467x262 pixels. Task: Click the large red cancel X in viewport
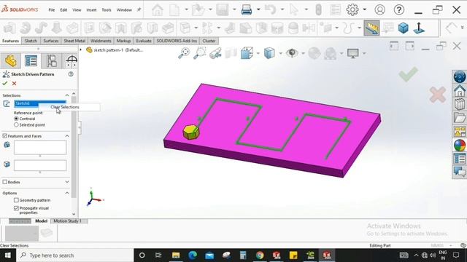tap(438, 95)
